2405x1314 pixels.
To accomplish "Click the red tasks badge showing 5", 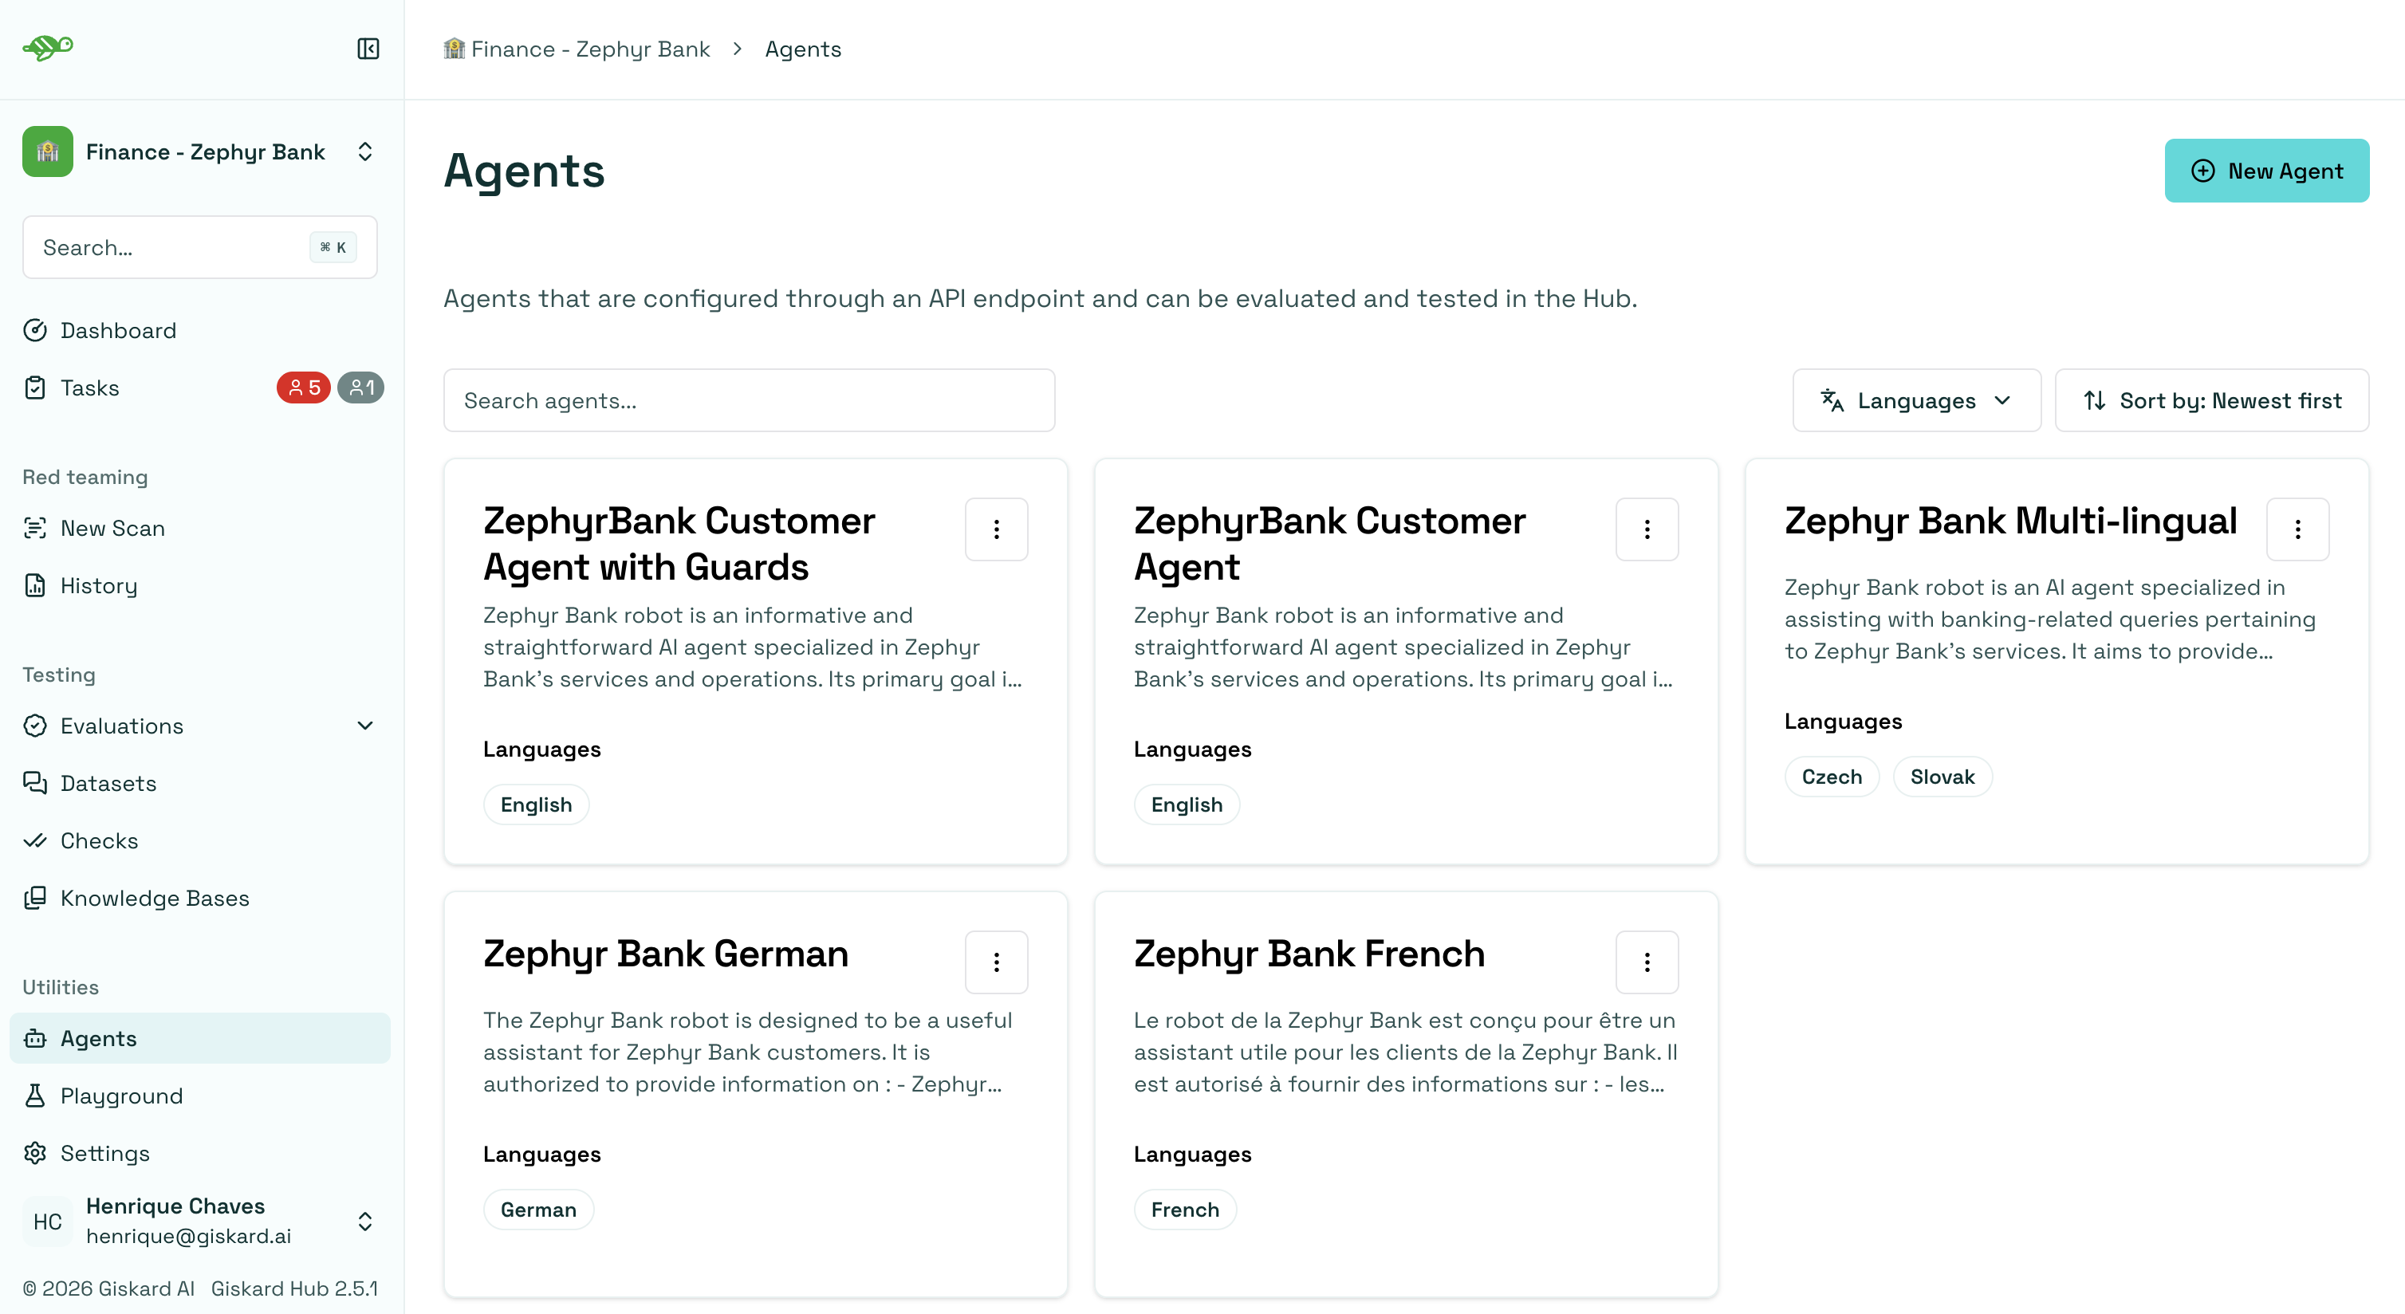I will (x=304, y=388).
